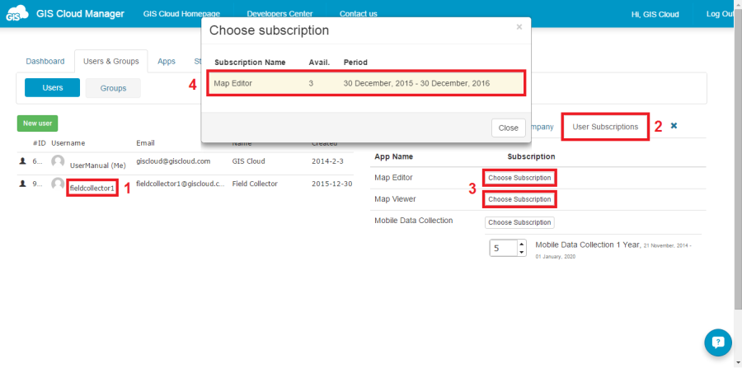Click the #ID column header

tap(39, 142)
